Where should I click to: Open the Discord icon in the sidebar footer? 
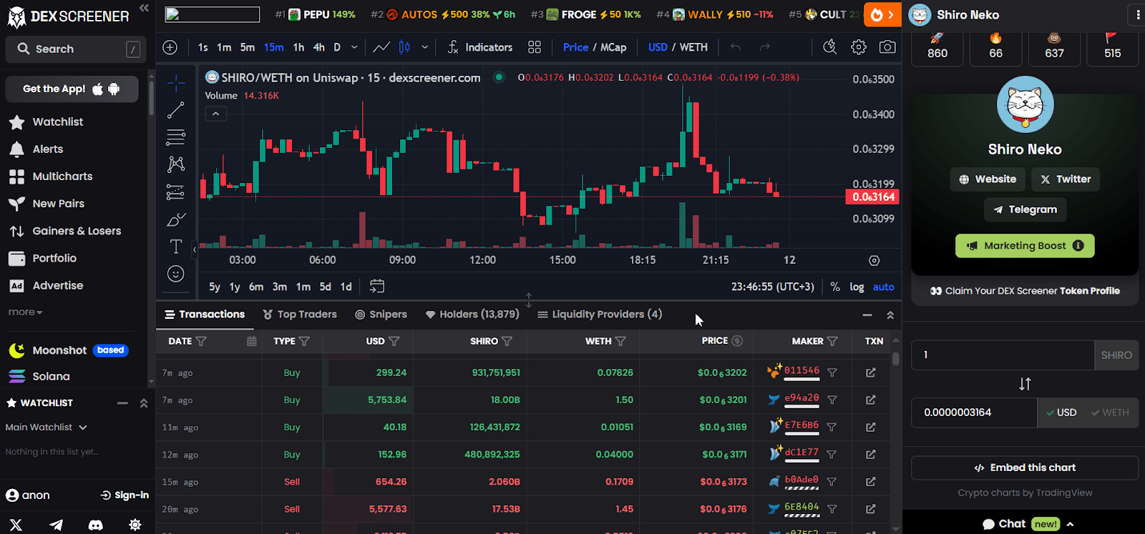pos(95,525)
